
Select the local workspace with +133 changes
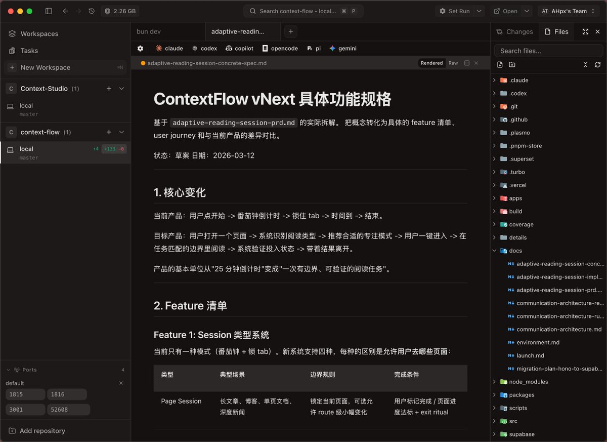coord(65,153)
